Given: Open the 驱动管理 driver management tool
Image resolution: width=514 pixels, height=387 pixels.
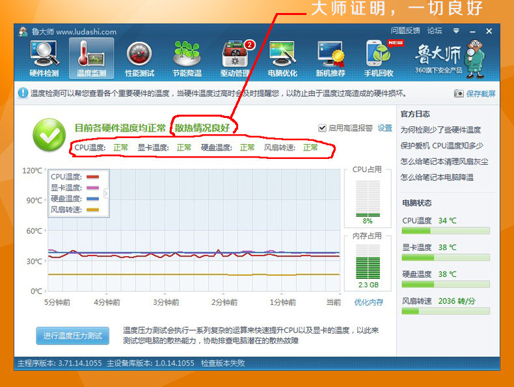Looking at the screenshot, I should (x=235, y=59).
